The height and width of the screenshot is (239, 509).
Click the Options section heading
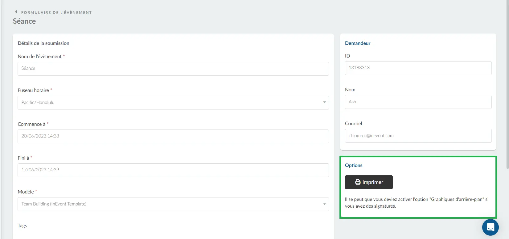coord(354,165)
